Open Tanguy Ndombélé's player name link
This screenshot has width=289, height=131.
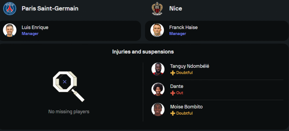point(190,66)
